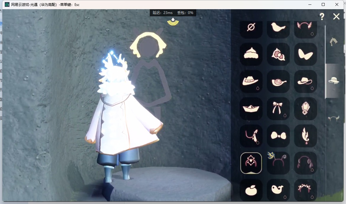Screen dimensions: 346x204
Task: Equip the cowboy hat with studs
Action: 251,82
